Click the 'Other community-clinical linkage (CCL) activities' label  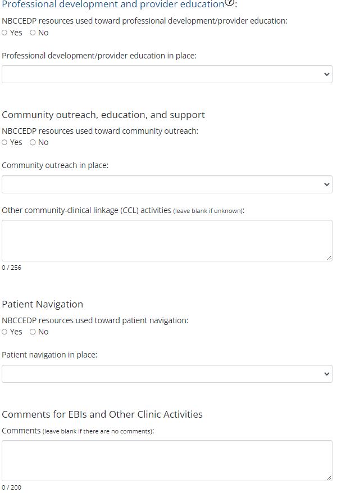[x=86, y=210]
